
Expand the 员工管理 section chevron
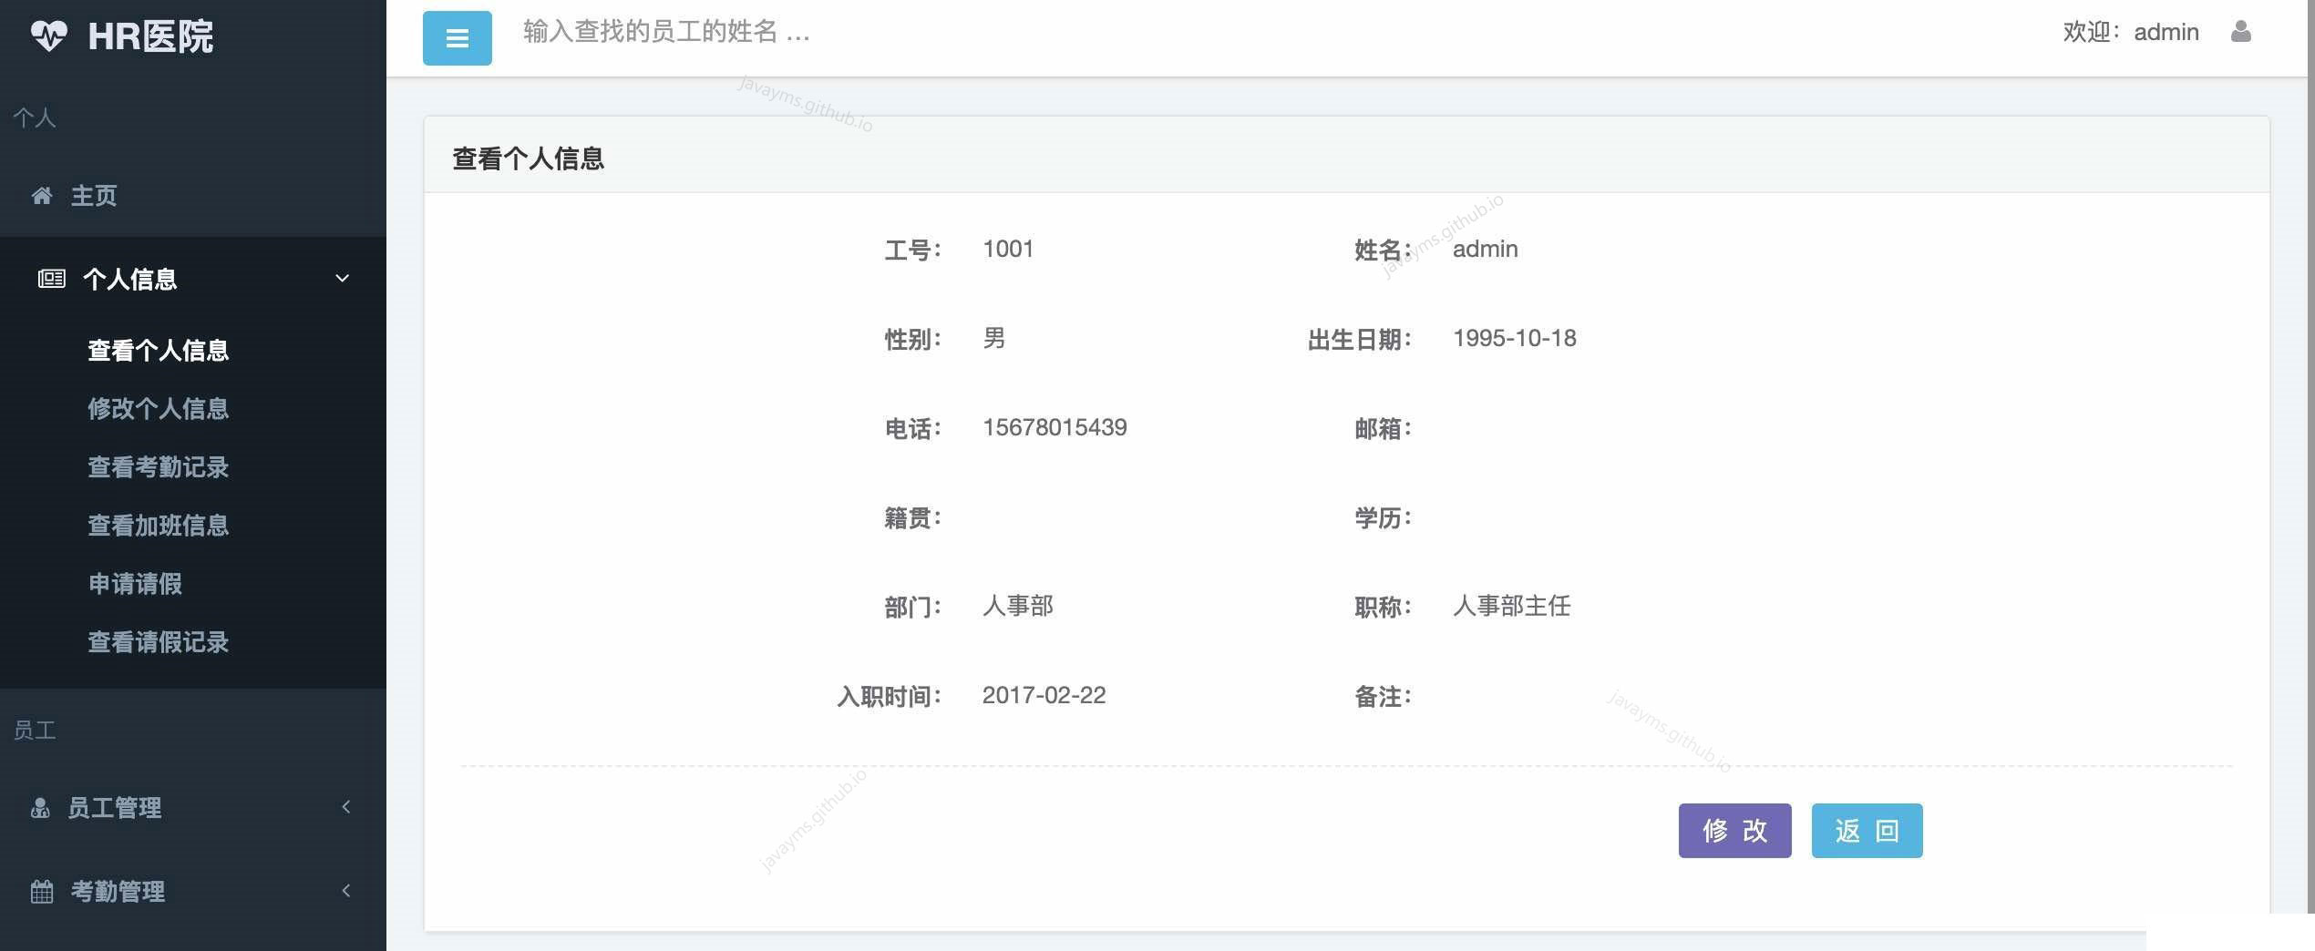click(346, 806)
